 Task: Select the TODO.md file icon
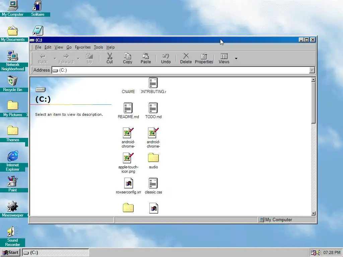click(153, 108)
